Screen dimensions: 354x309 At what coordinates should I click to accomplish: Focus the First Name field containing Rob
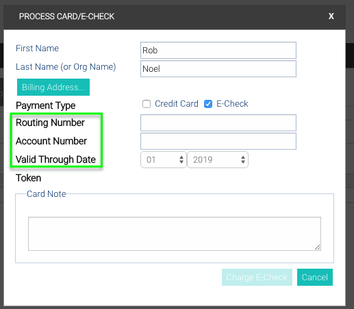218,51
